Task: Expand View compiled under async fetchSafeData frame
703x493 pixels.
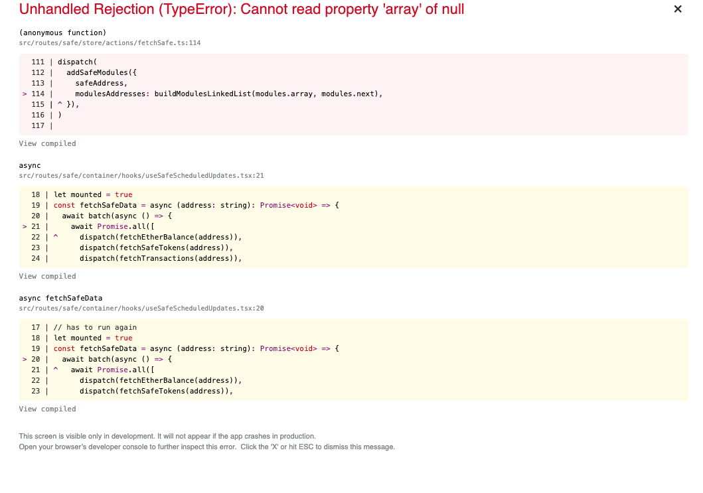Action: click(47, 409)
